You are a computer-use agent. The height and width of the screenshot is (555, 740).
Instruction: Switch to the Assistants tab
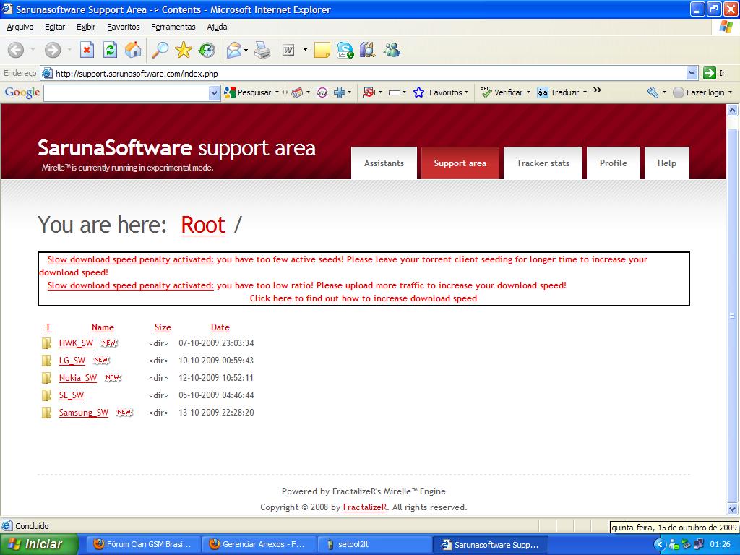(x=384, y=163)
